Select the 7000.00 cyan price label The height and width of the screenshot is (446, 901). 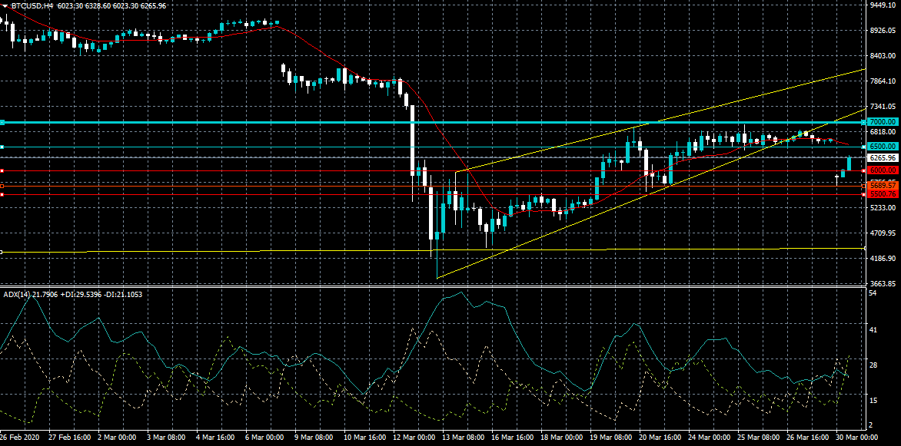[883, 122]
